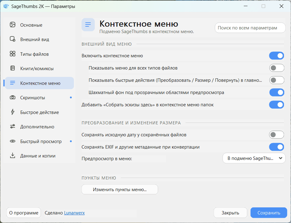
Task: Click the Пункты меню section heading
Action: coord(99,178)
